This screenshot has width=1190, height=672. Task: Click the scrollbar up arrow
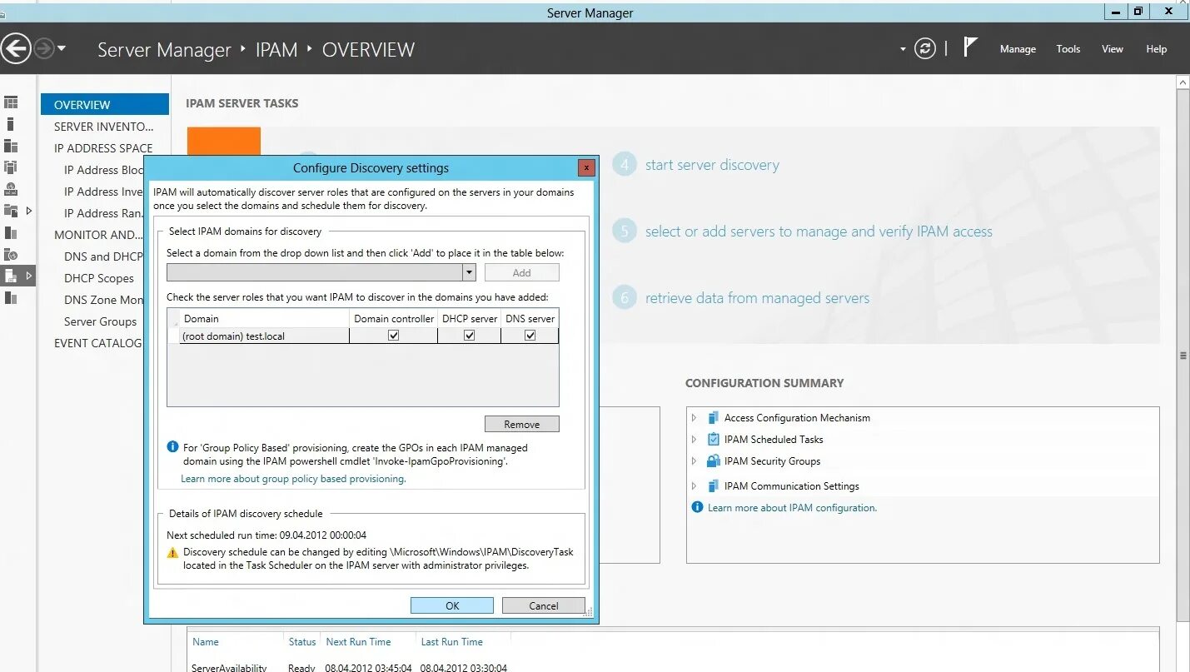coord(1183,82)
